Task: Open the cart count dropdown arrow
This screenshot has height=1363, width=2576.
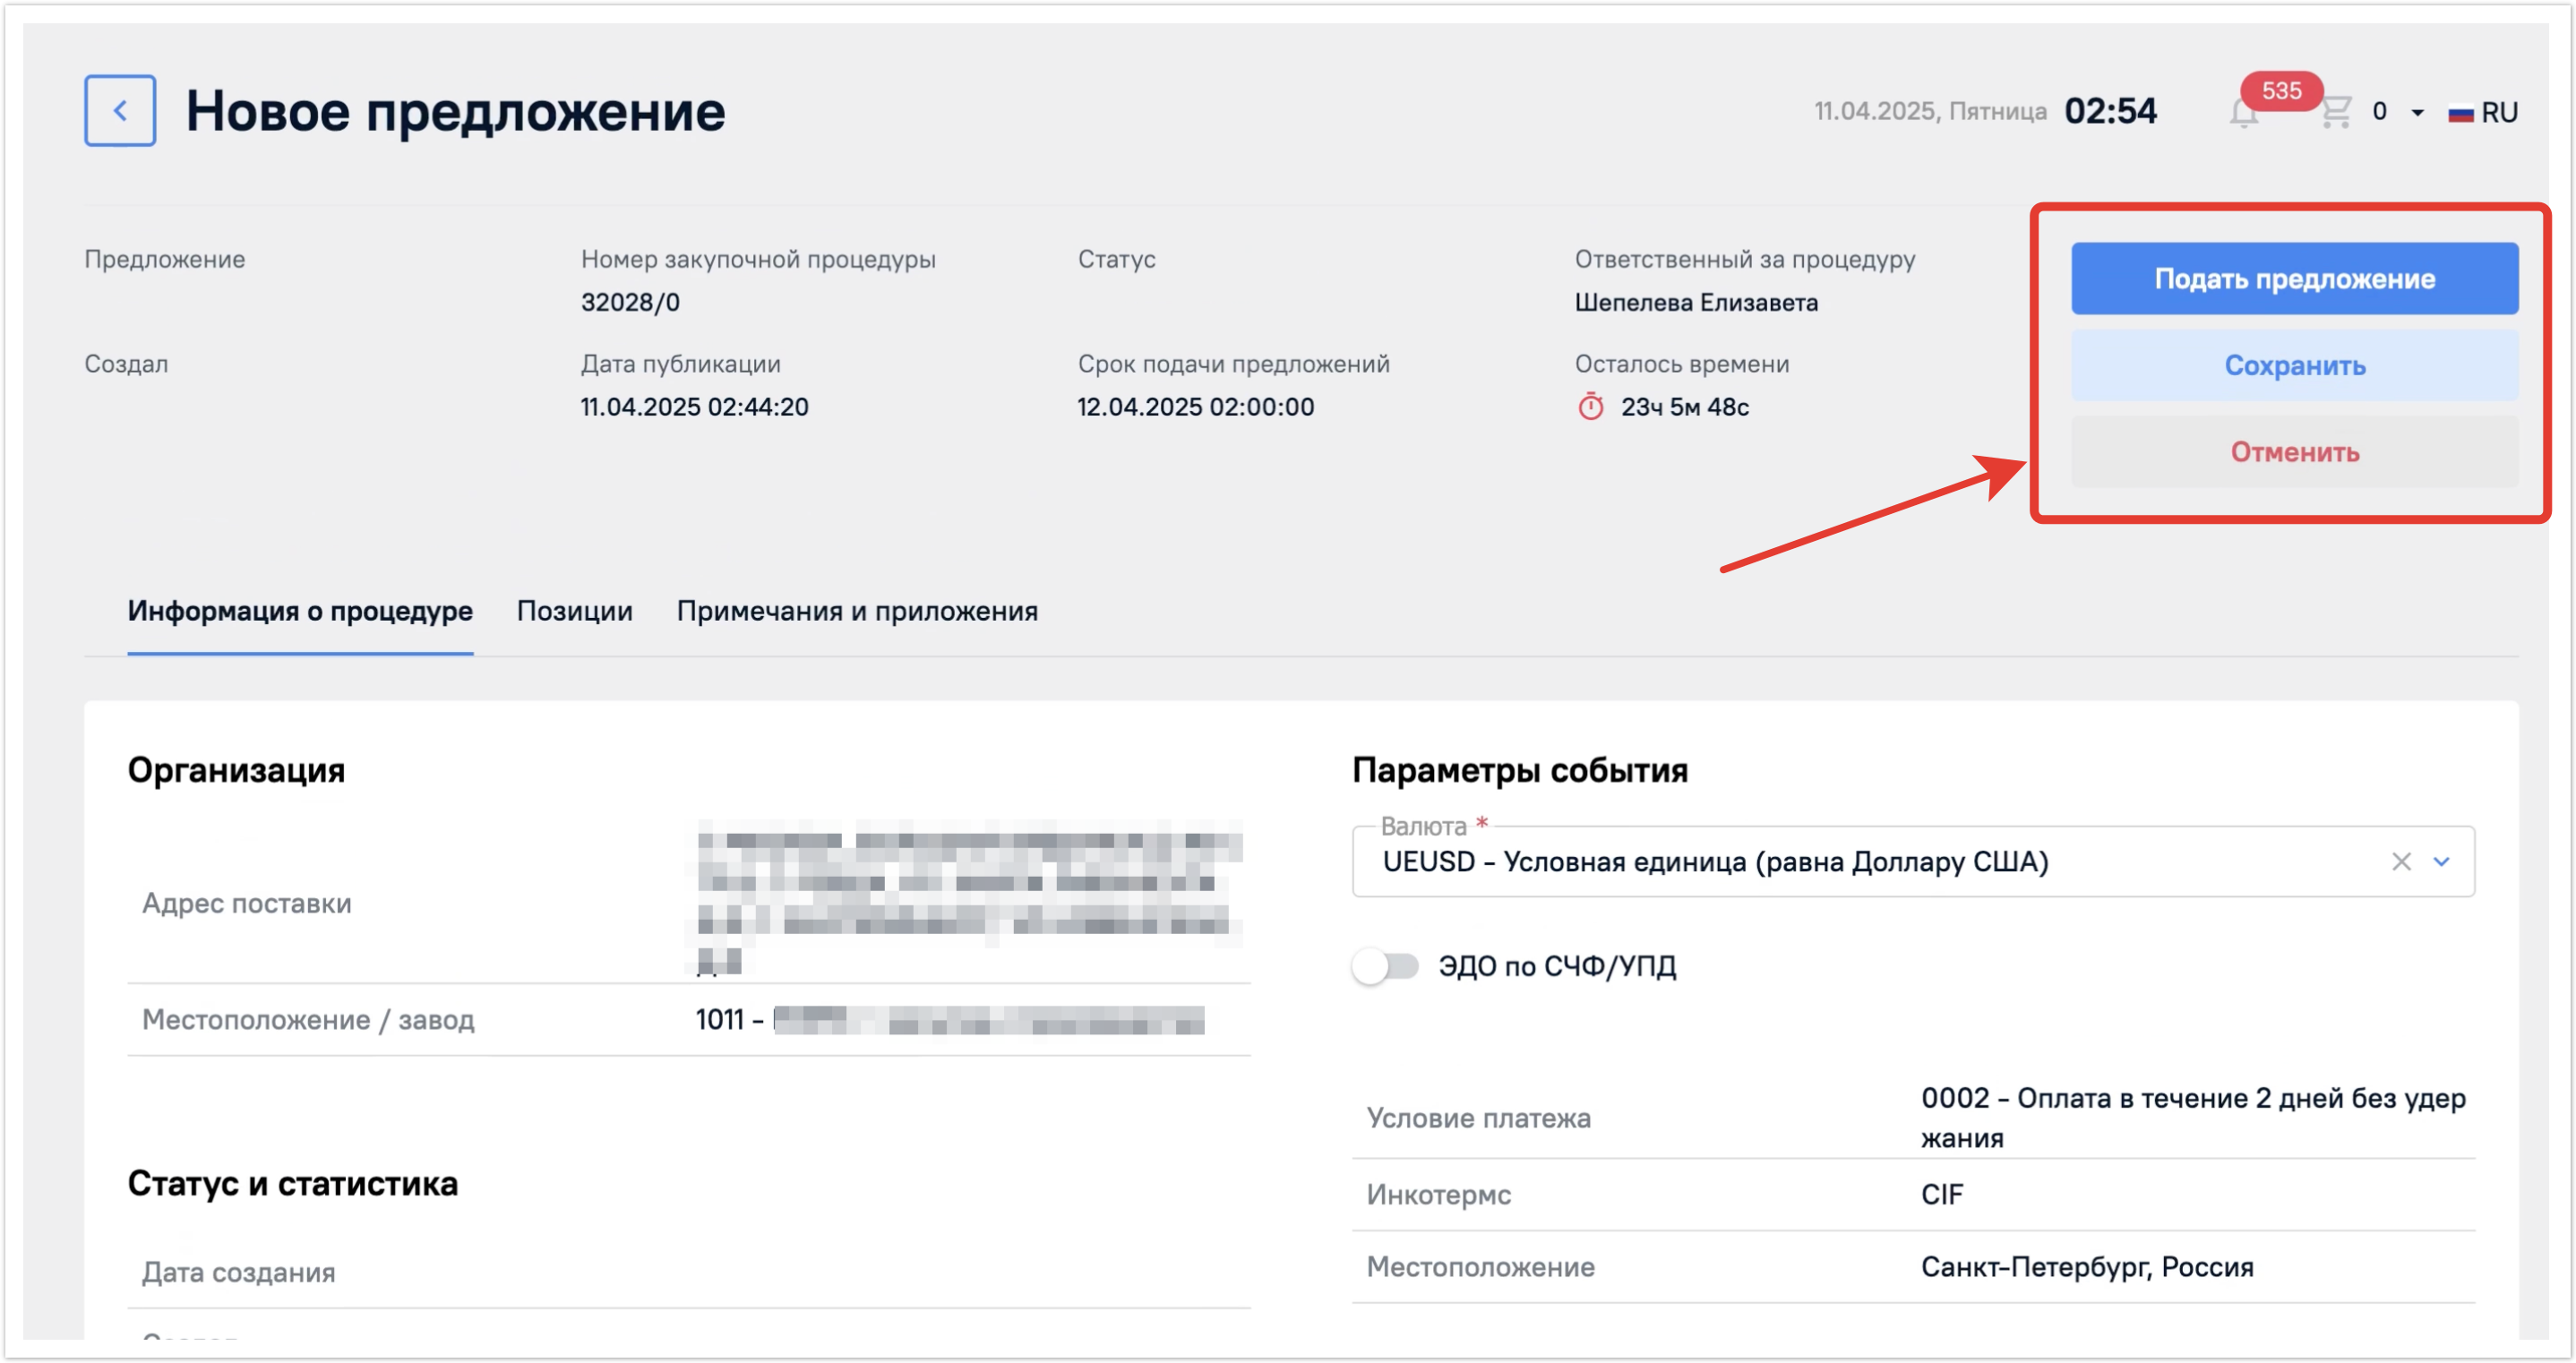Action: pos(2417,112)
